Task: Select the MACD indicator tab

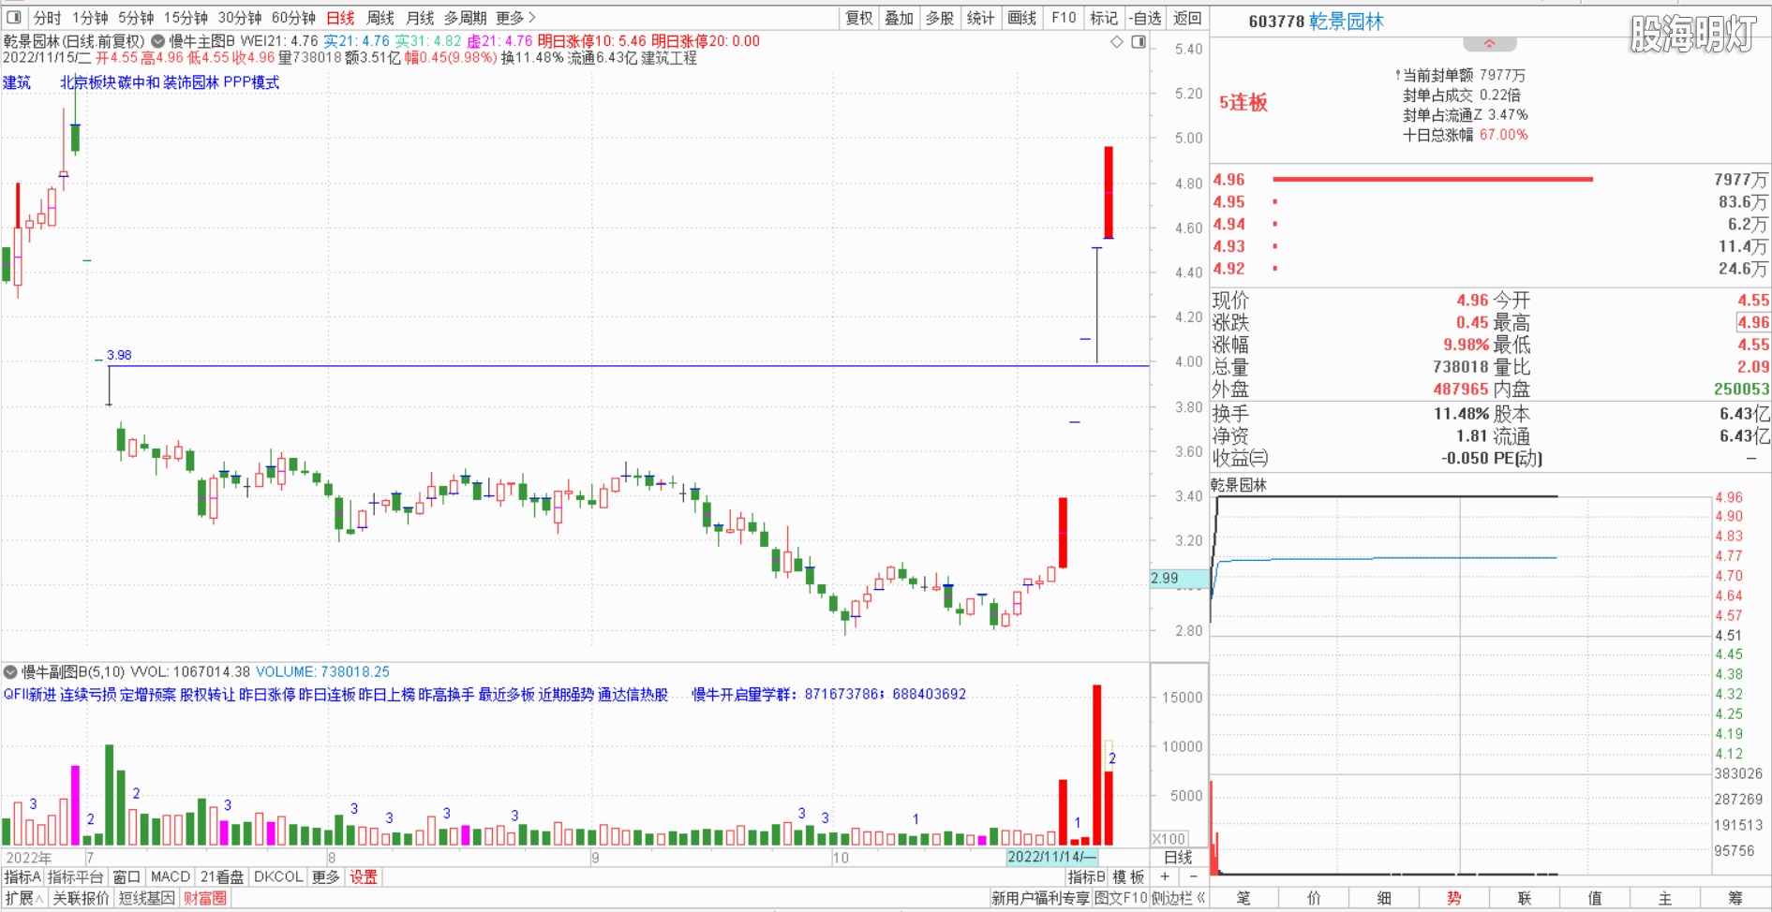Action: click(171, 876)
